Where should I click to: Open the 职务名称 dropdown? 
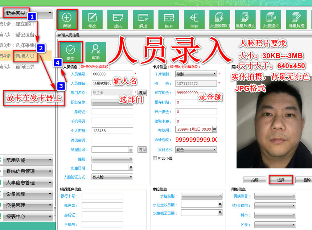pos(112,102)
